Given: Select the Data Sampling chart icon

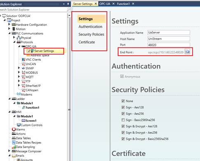Looking at the screenshot, I should pos(14,147).
